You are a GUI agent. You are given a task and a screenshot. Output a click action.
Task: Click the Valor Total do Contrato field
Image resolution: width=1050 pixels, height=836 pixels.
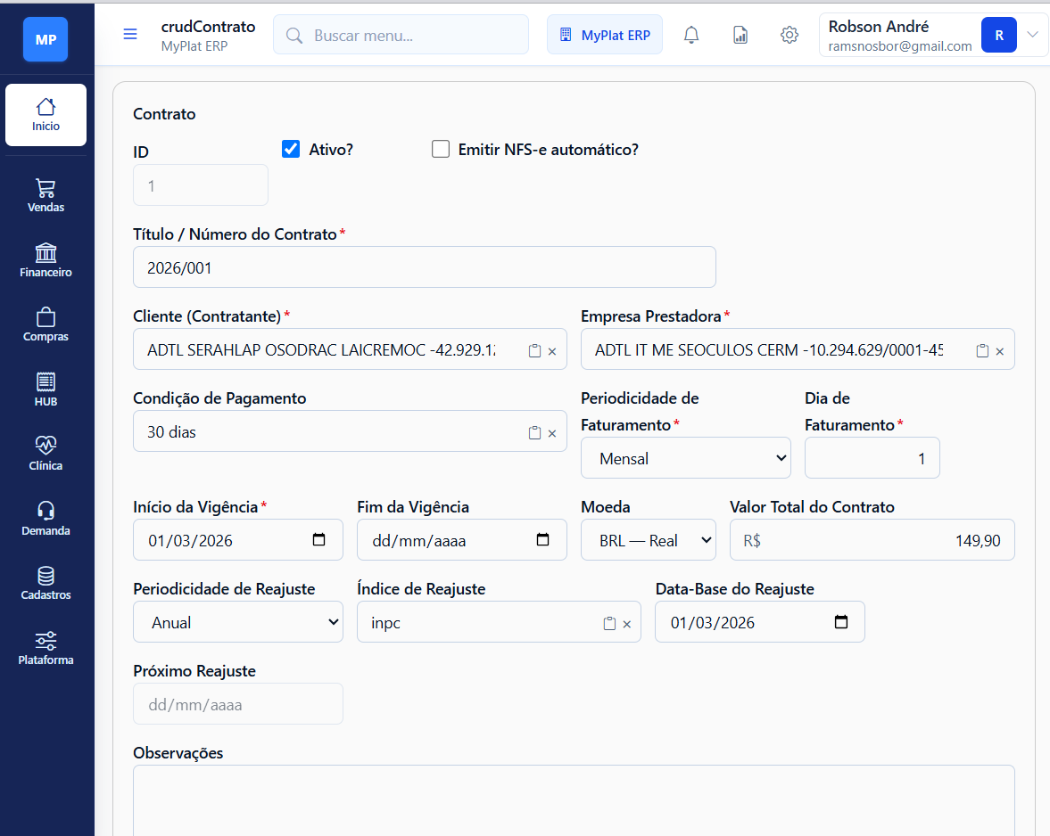[x=872, y=540]
